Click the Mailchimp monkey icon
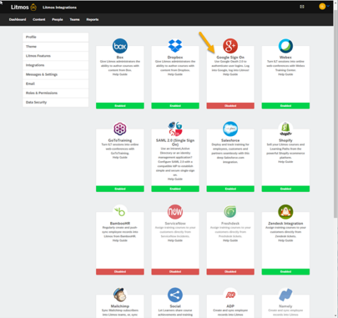 pos(120,295)
